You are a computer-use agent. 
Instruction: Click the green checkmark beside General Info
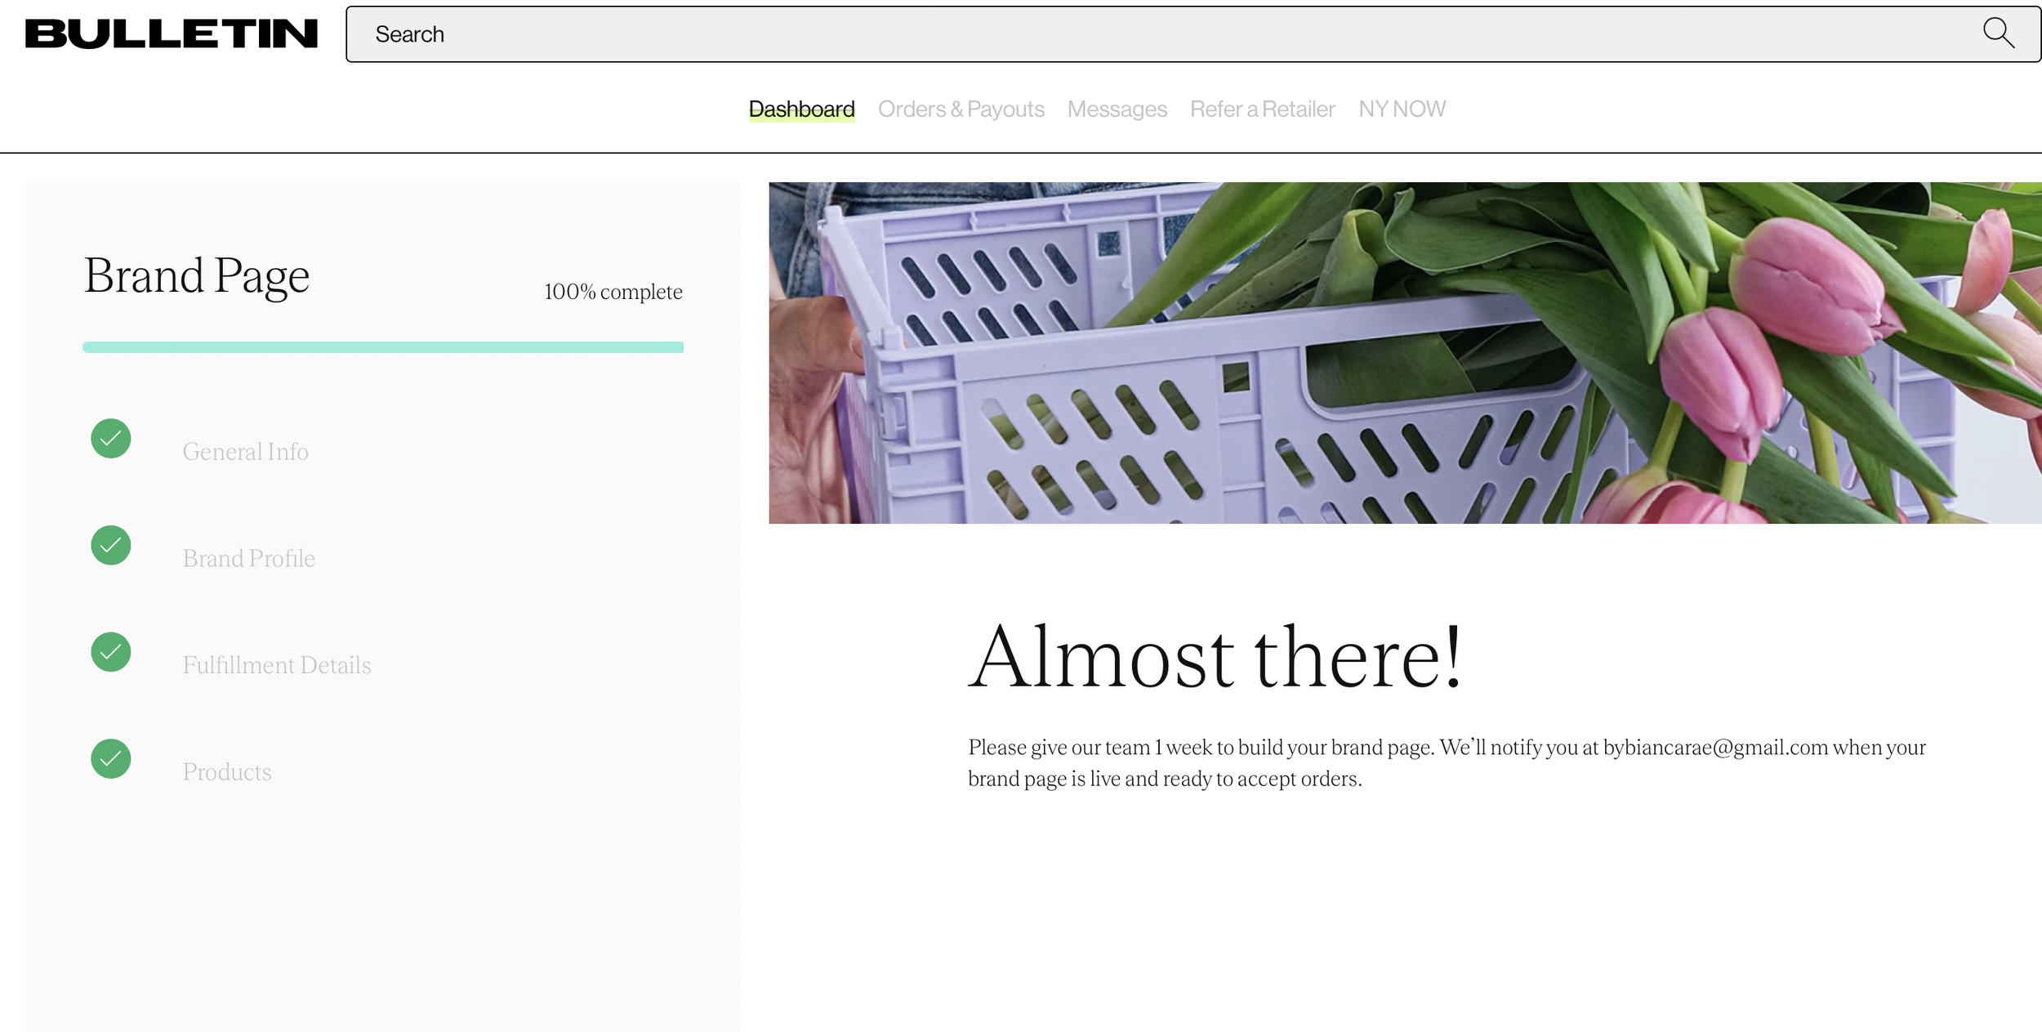click(111, 439)
